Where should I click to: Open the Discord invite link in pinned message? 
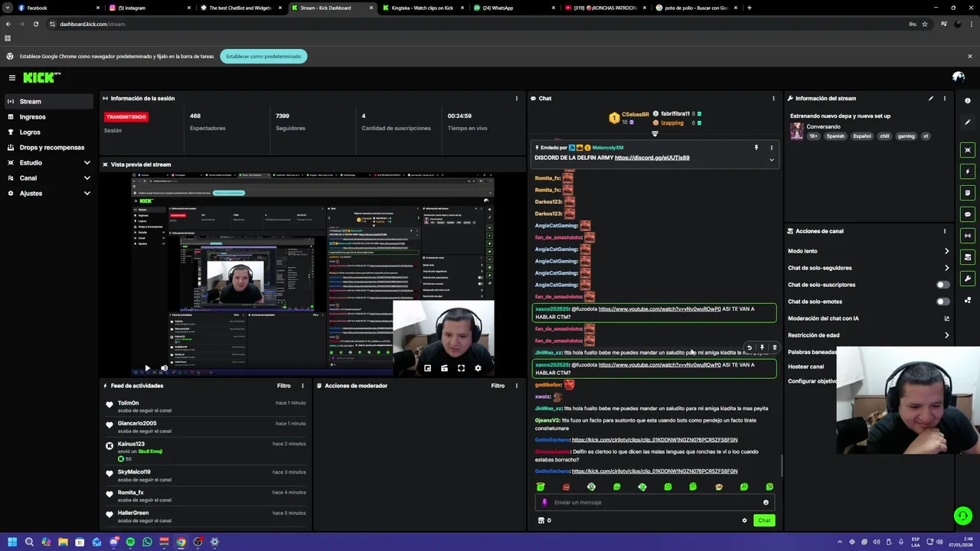coord(652,158)
